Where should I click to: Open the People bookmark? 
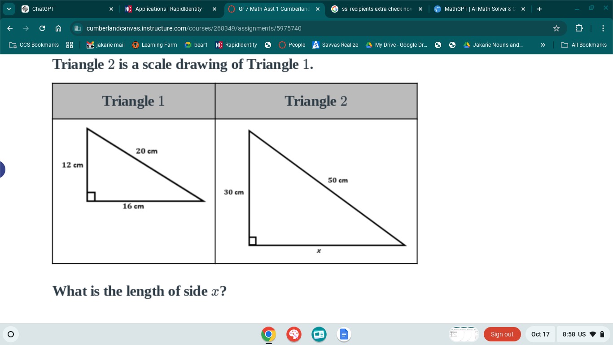pos(292,45)
